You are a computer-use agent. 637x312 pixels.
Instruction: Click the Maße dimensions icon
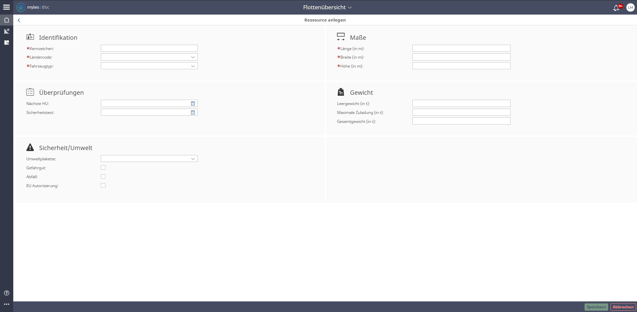click(x=341, y=37)
